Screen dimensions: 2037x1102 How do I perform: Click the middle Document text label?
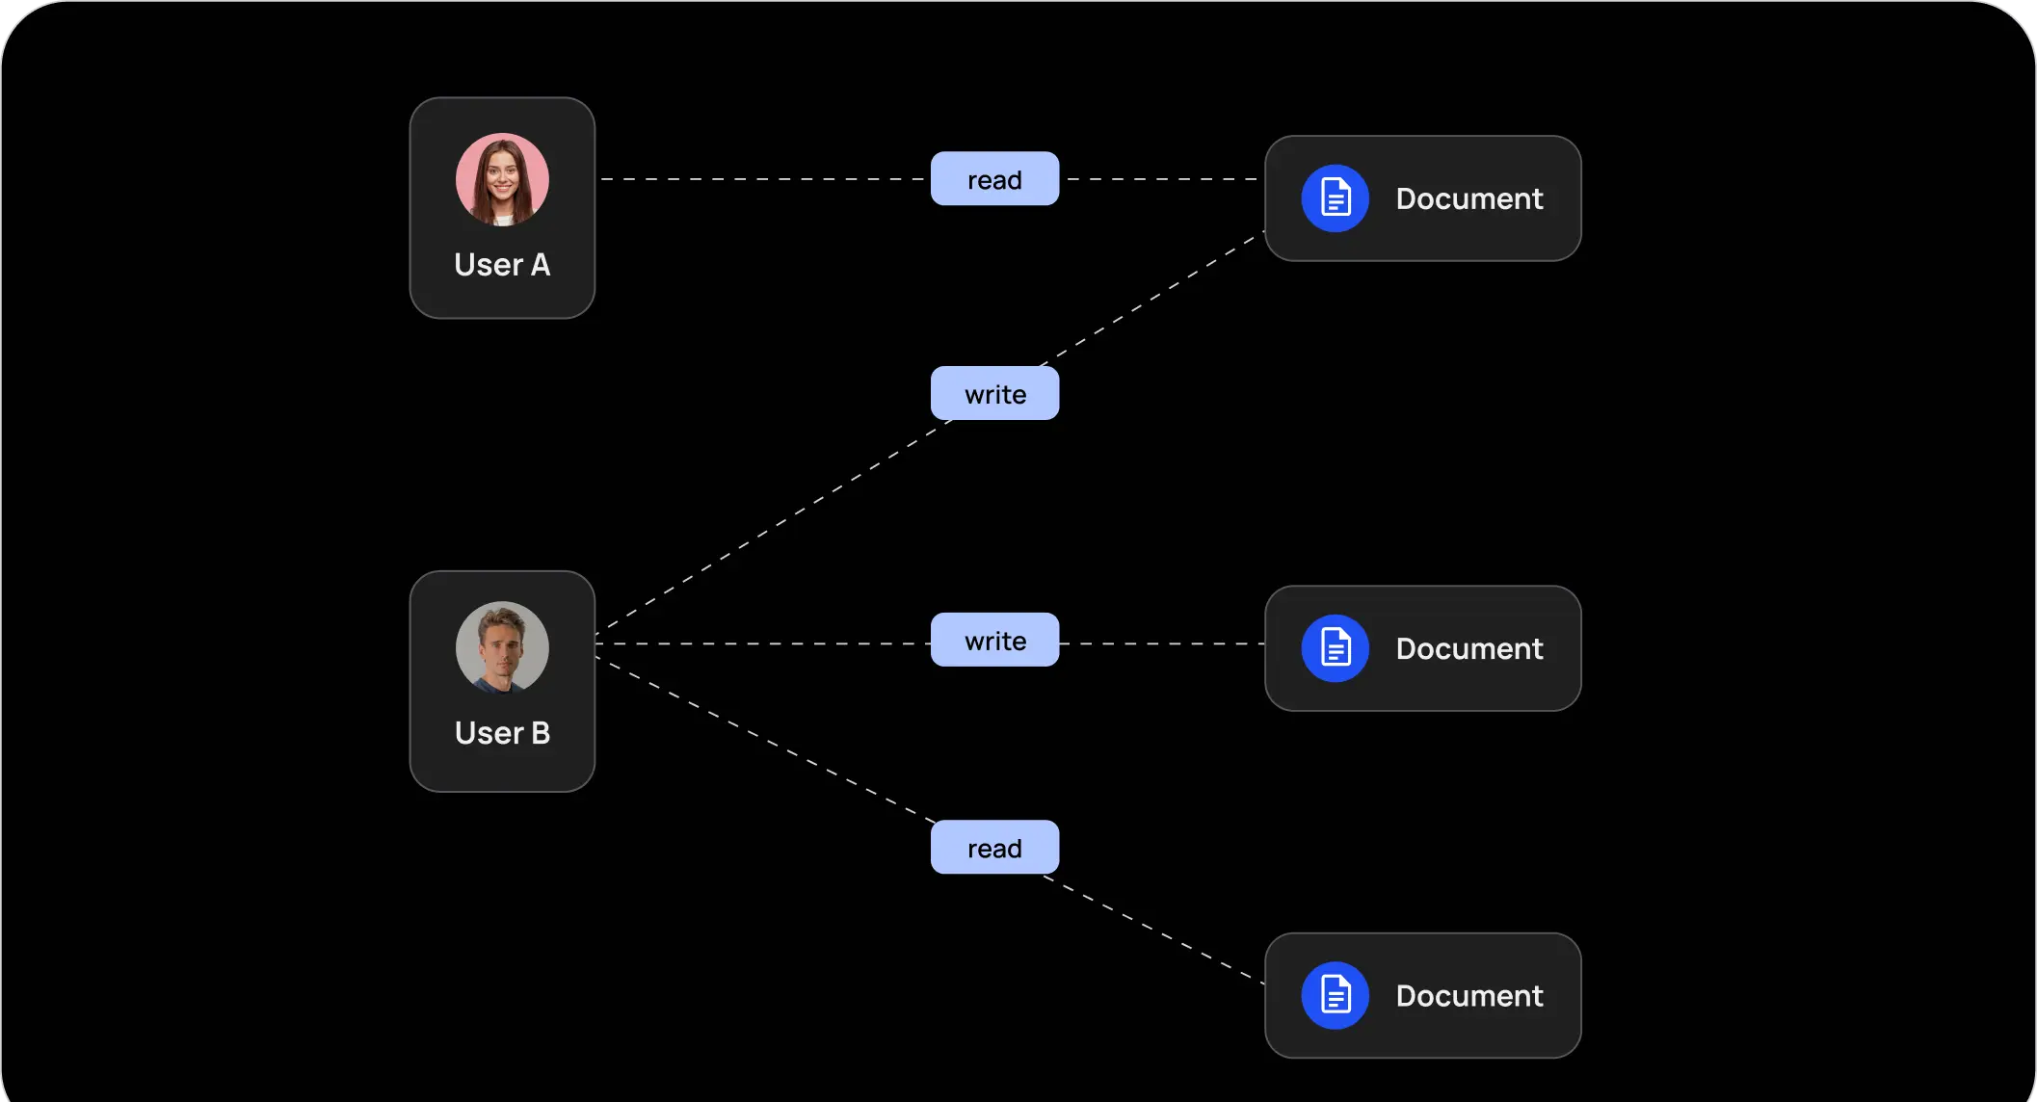pyautogui.click(x=1468, y=649)
